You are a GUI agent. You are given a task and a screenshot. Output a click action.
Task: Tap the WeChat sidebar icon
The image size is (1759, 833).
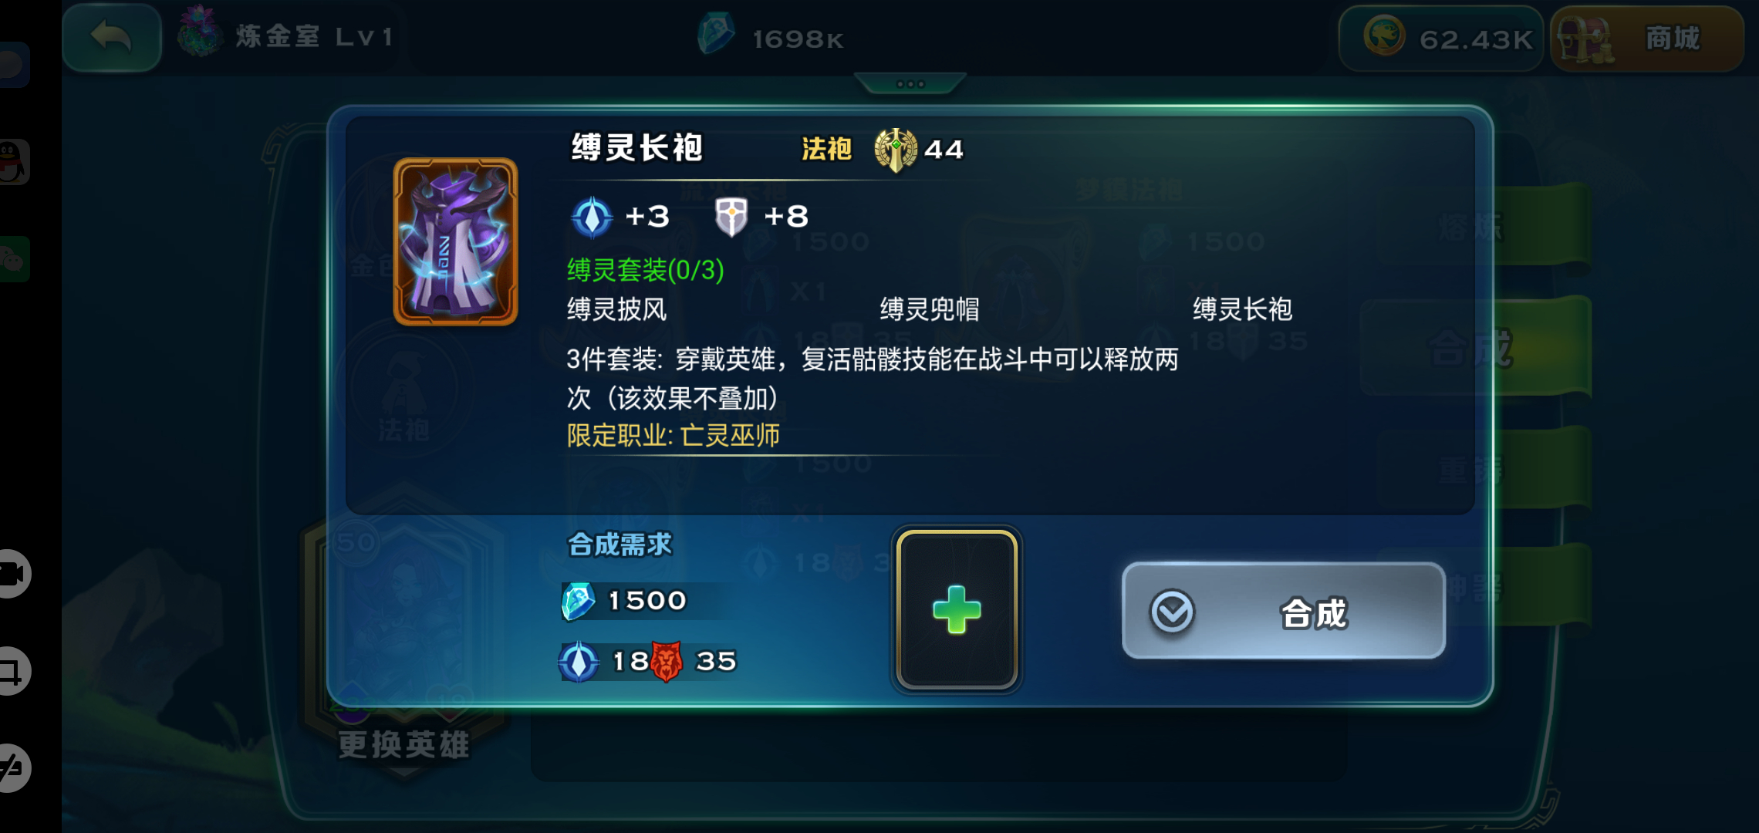(x=13, y=259)
